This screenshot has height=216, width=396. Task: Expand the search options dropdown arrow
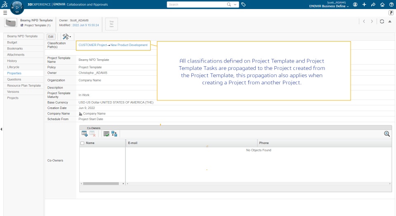pyautogui.click(x=235, y=5)
